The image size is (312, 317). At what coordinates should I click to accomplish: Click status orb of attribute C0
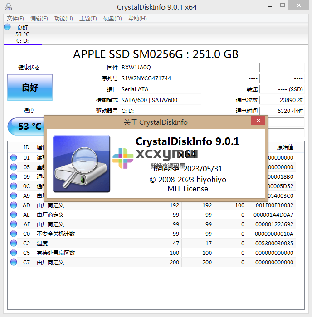pyautogui.click(x=14, y=234)
